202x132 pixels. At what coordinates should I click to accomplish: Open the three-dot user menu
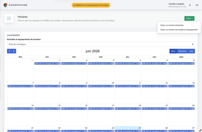[190, 5]
